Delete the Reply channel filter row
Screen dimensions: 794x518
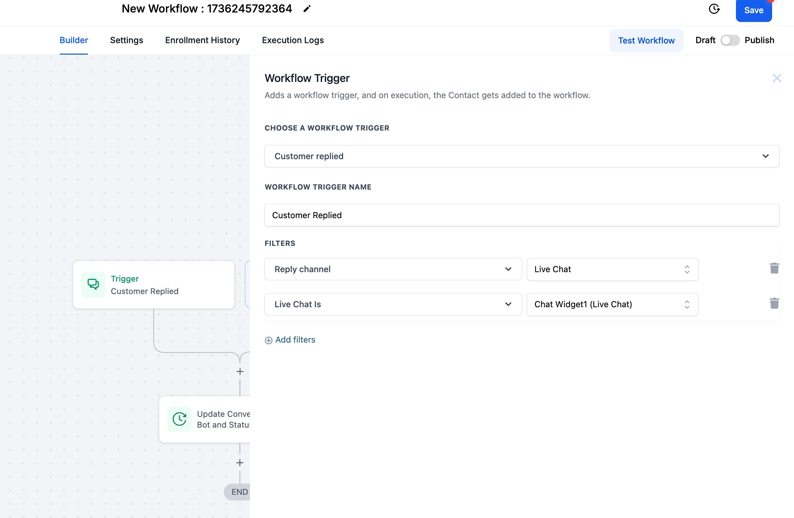(774, 268)
